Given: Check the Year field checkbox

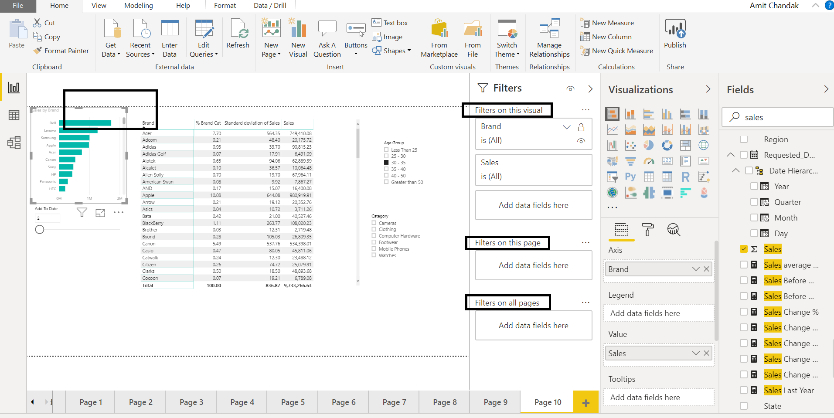Looking at the screenshot, I should tap(754, 186).
